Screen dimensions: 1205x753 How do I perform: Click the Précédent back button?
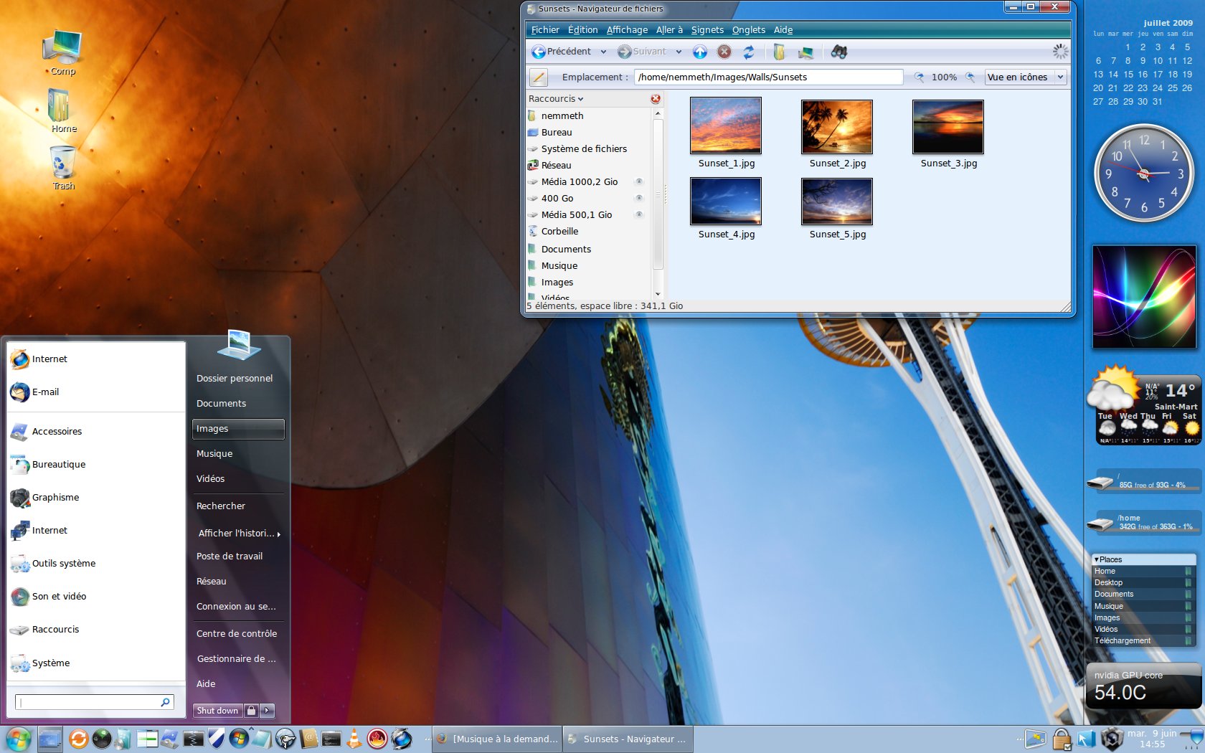point(562,52)
